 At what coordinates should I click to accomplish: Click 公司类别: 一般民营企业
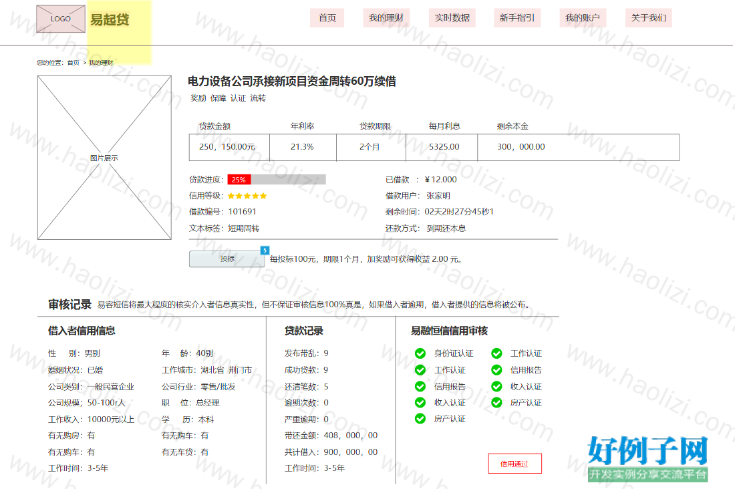tap(91, 387)
